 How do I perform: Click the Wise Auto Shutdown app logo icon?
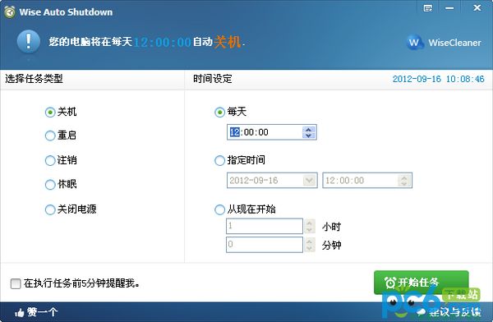point(10,12)
